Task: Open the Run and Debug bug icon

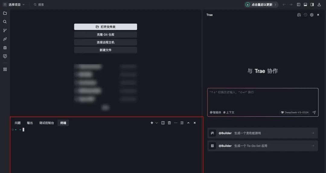Action: point(5,48)
